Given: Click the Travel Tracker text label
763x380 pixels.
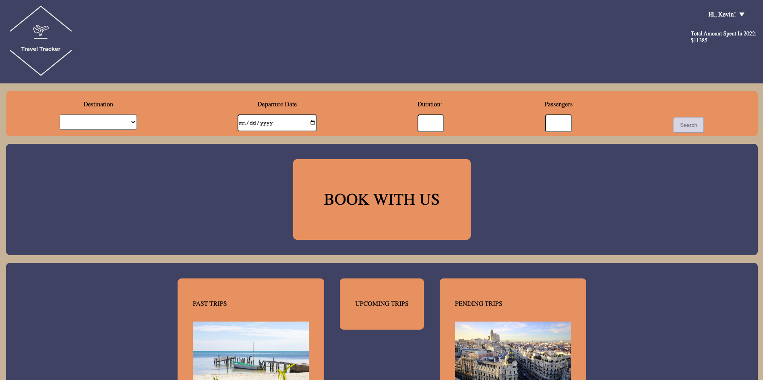Looking at the screenshot, I should click(x=41, y=49).
